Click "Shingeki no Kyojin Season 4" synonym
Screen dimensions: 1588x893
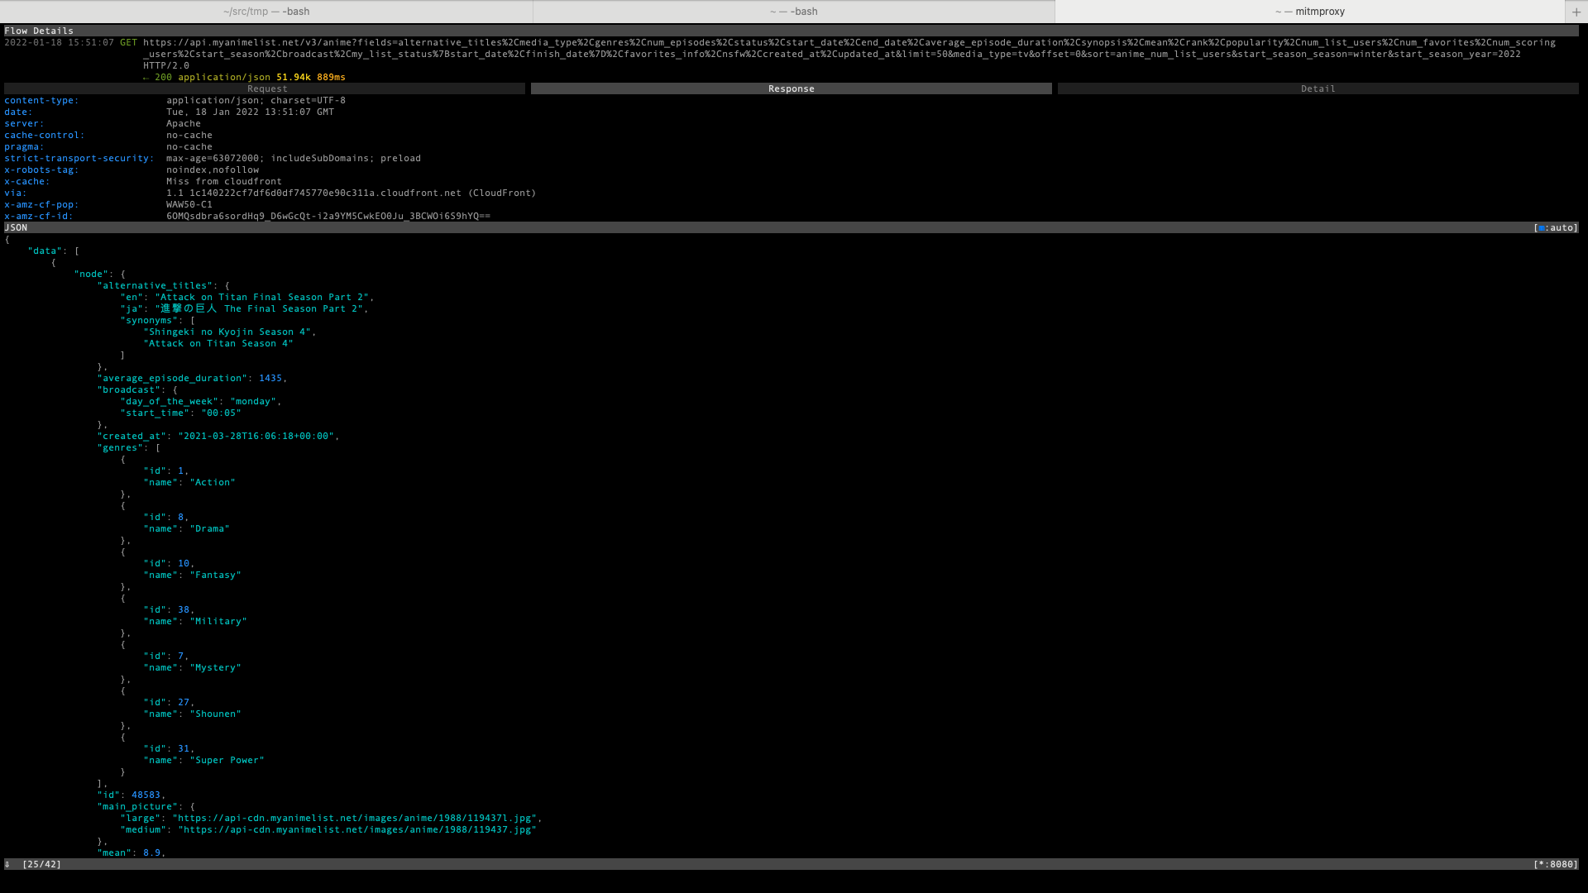pos(227,332)
